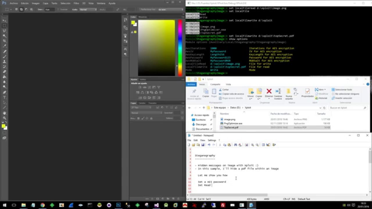Viewport: 372px width, 209px height.
Task: Click Datos (D:) breadcrumb in Explorer address
Action: pos(236,108)
